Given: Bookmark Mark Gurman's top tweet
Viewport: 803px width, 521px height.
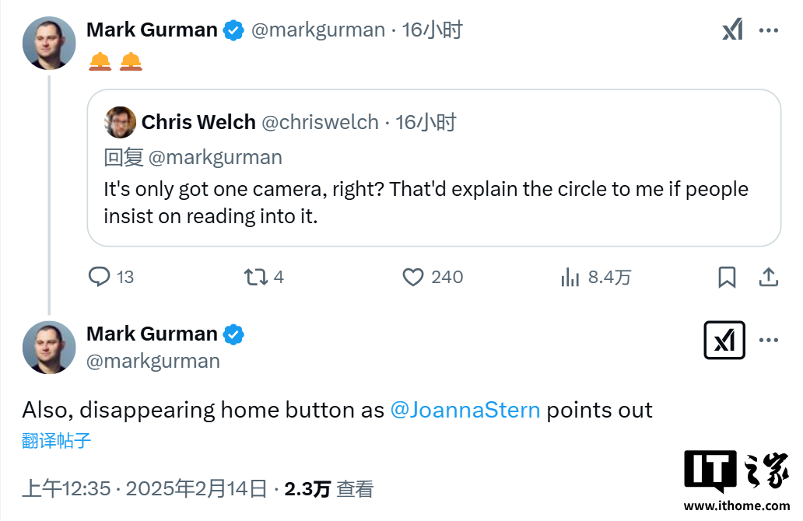Looking at the screenshot, I should click(727, 277).
